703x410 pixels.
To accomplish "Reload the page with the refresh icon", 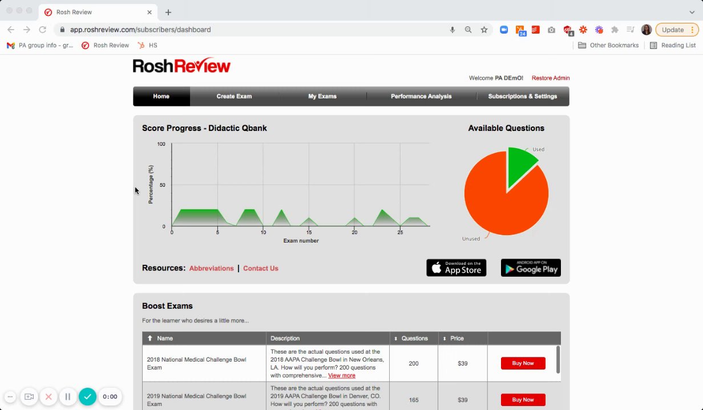I will point(43,30).
